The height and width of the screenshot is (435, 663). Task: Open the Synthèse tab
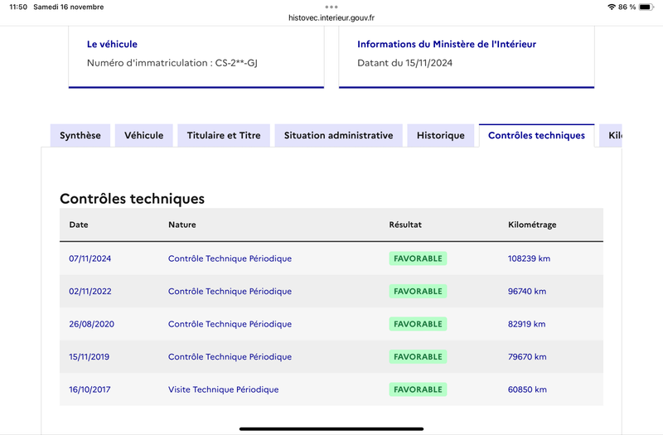point(80,135)
